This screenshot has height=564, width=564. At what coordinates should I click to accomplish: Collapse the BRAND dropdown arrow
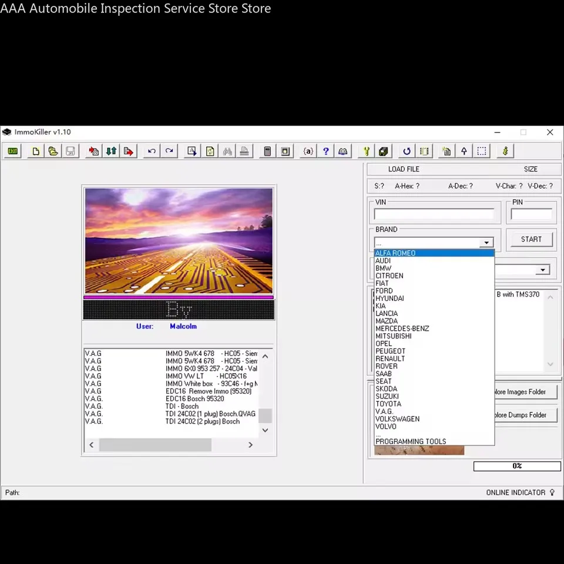486,243
